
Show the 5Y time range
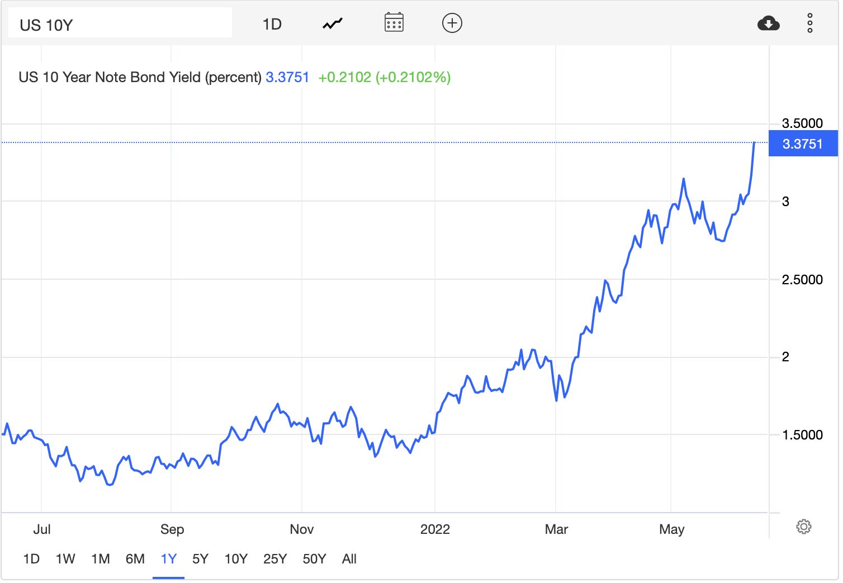coord(200,559)
